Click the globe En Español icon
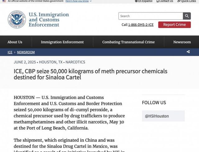199x152 pixels. (x=137, y=1)
